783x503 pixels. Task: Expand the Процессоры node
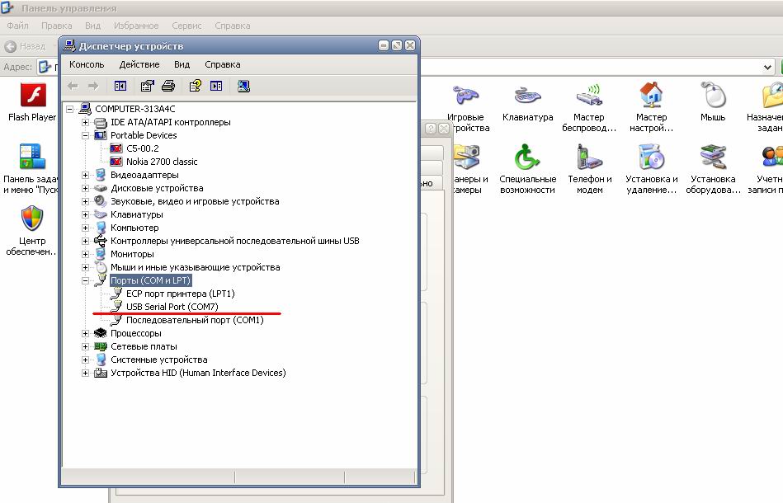tap(85, 333)
